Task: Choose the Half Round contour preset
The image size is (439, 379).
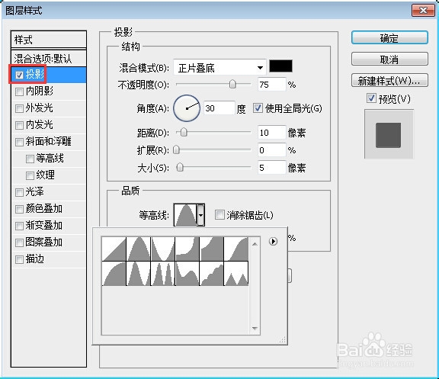Action: click(114, 274)
